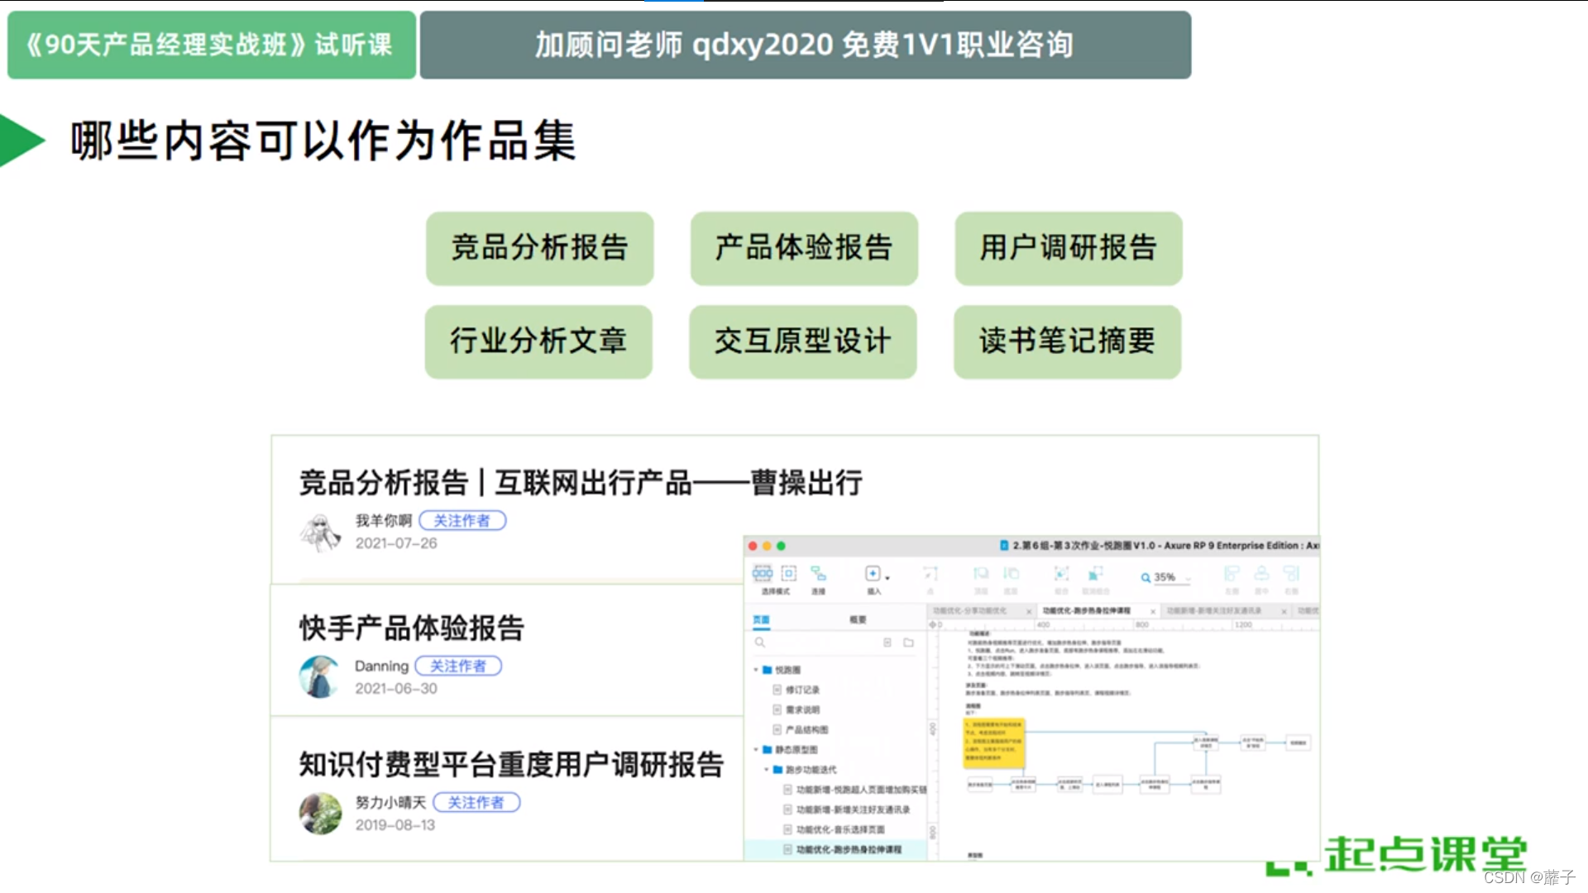Click the yellow sticky note on the canvas
Viewport: 1588px width, 893px height.
(x=994, y=743)
